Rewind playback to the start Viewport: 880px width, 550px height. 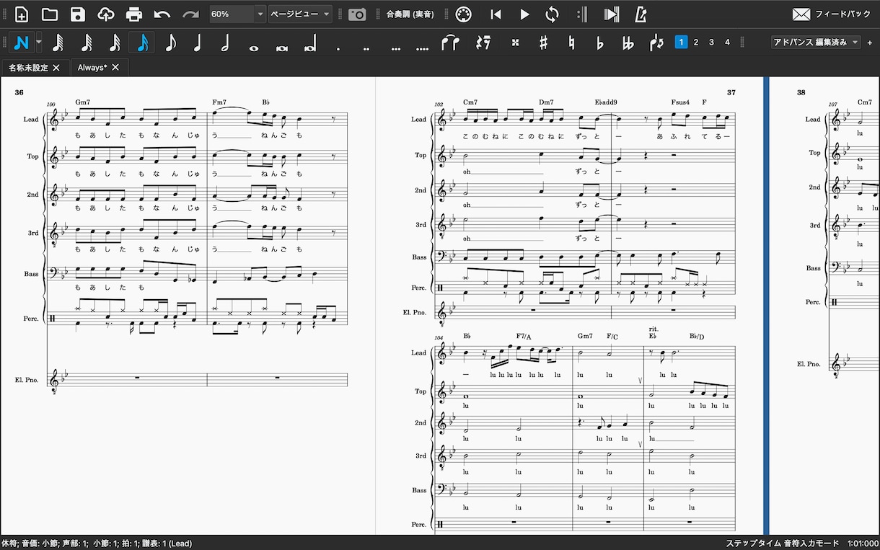tap(496, 14)
